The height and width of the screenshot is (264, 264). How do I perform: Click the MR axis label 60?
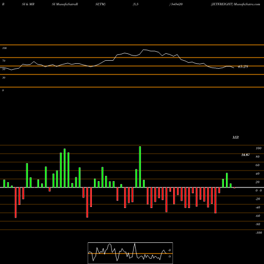[x=258, y=165]
